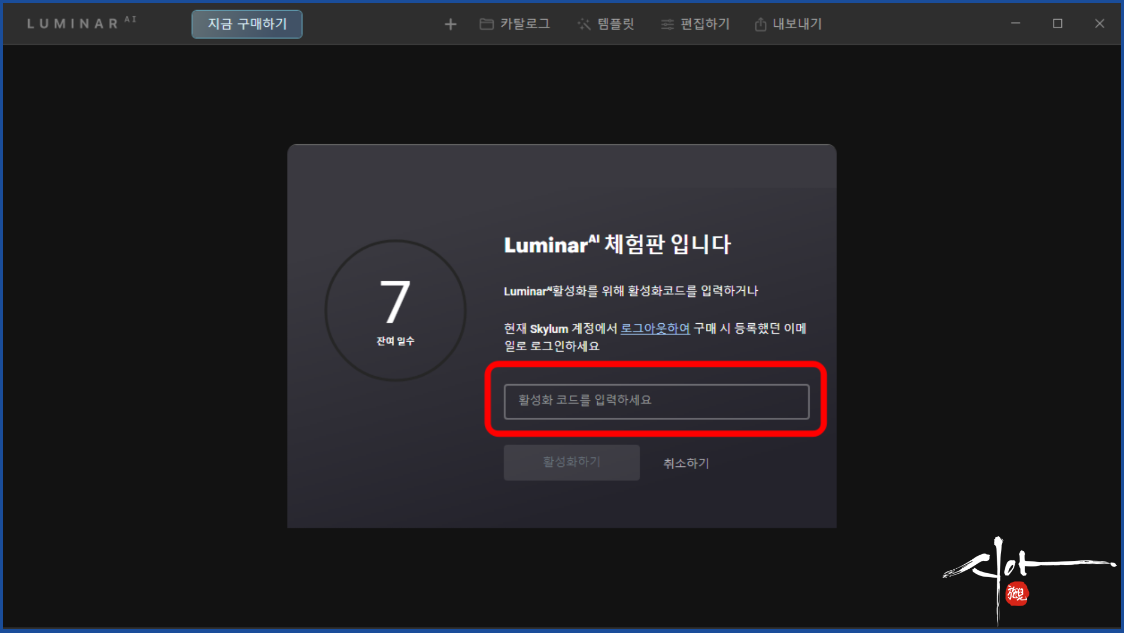Click the plus icon to add photos

click(x=450, y=24)
